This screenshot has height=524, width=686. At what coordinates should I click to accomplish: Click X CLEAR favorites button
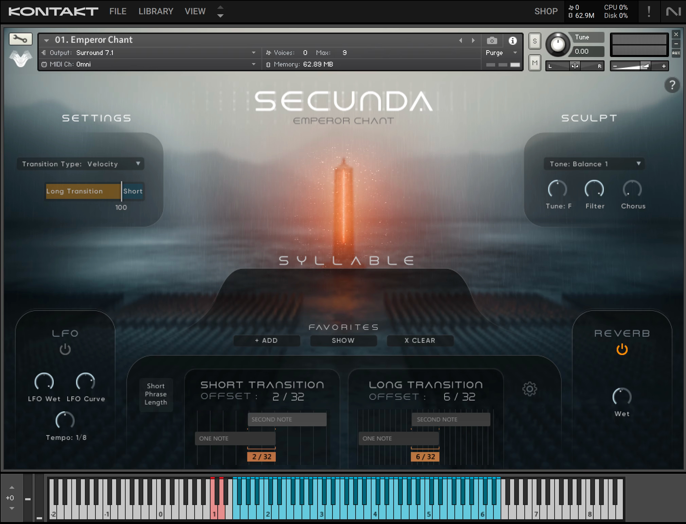420,340
